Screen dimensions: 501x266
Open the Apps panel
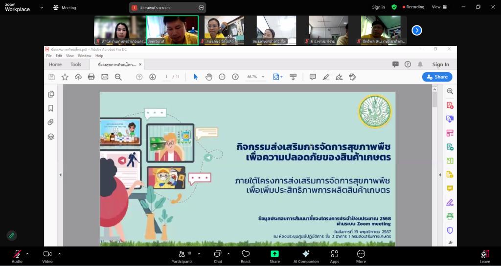(335, 256)
